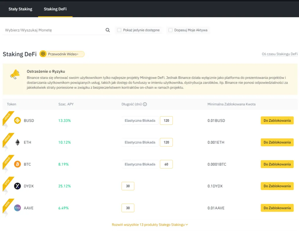Select Elastyczna Blokada for ETH
Image resolution: width=299 pixels, height=232 pixels.
pos(140,142)
